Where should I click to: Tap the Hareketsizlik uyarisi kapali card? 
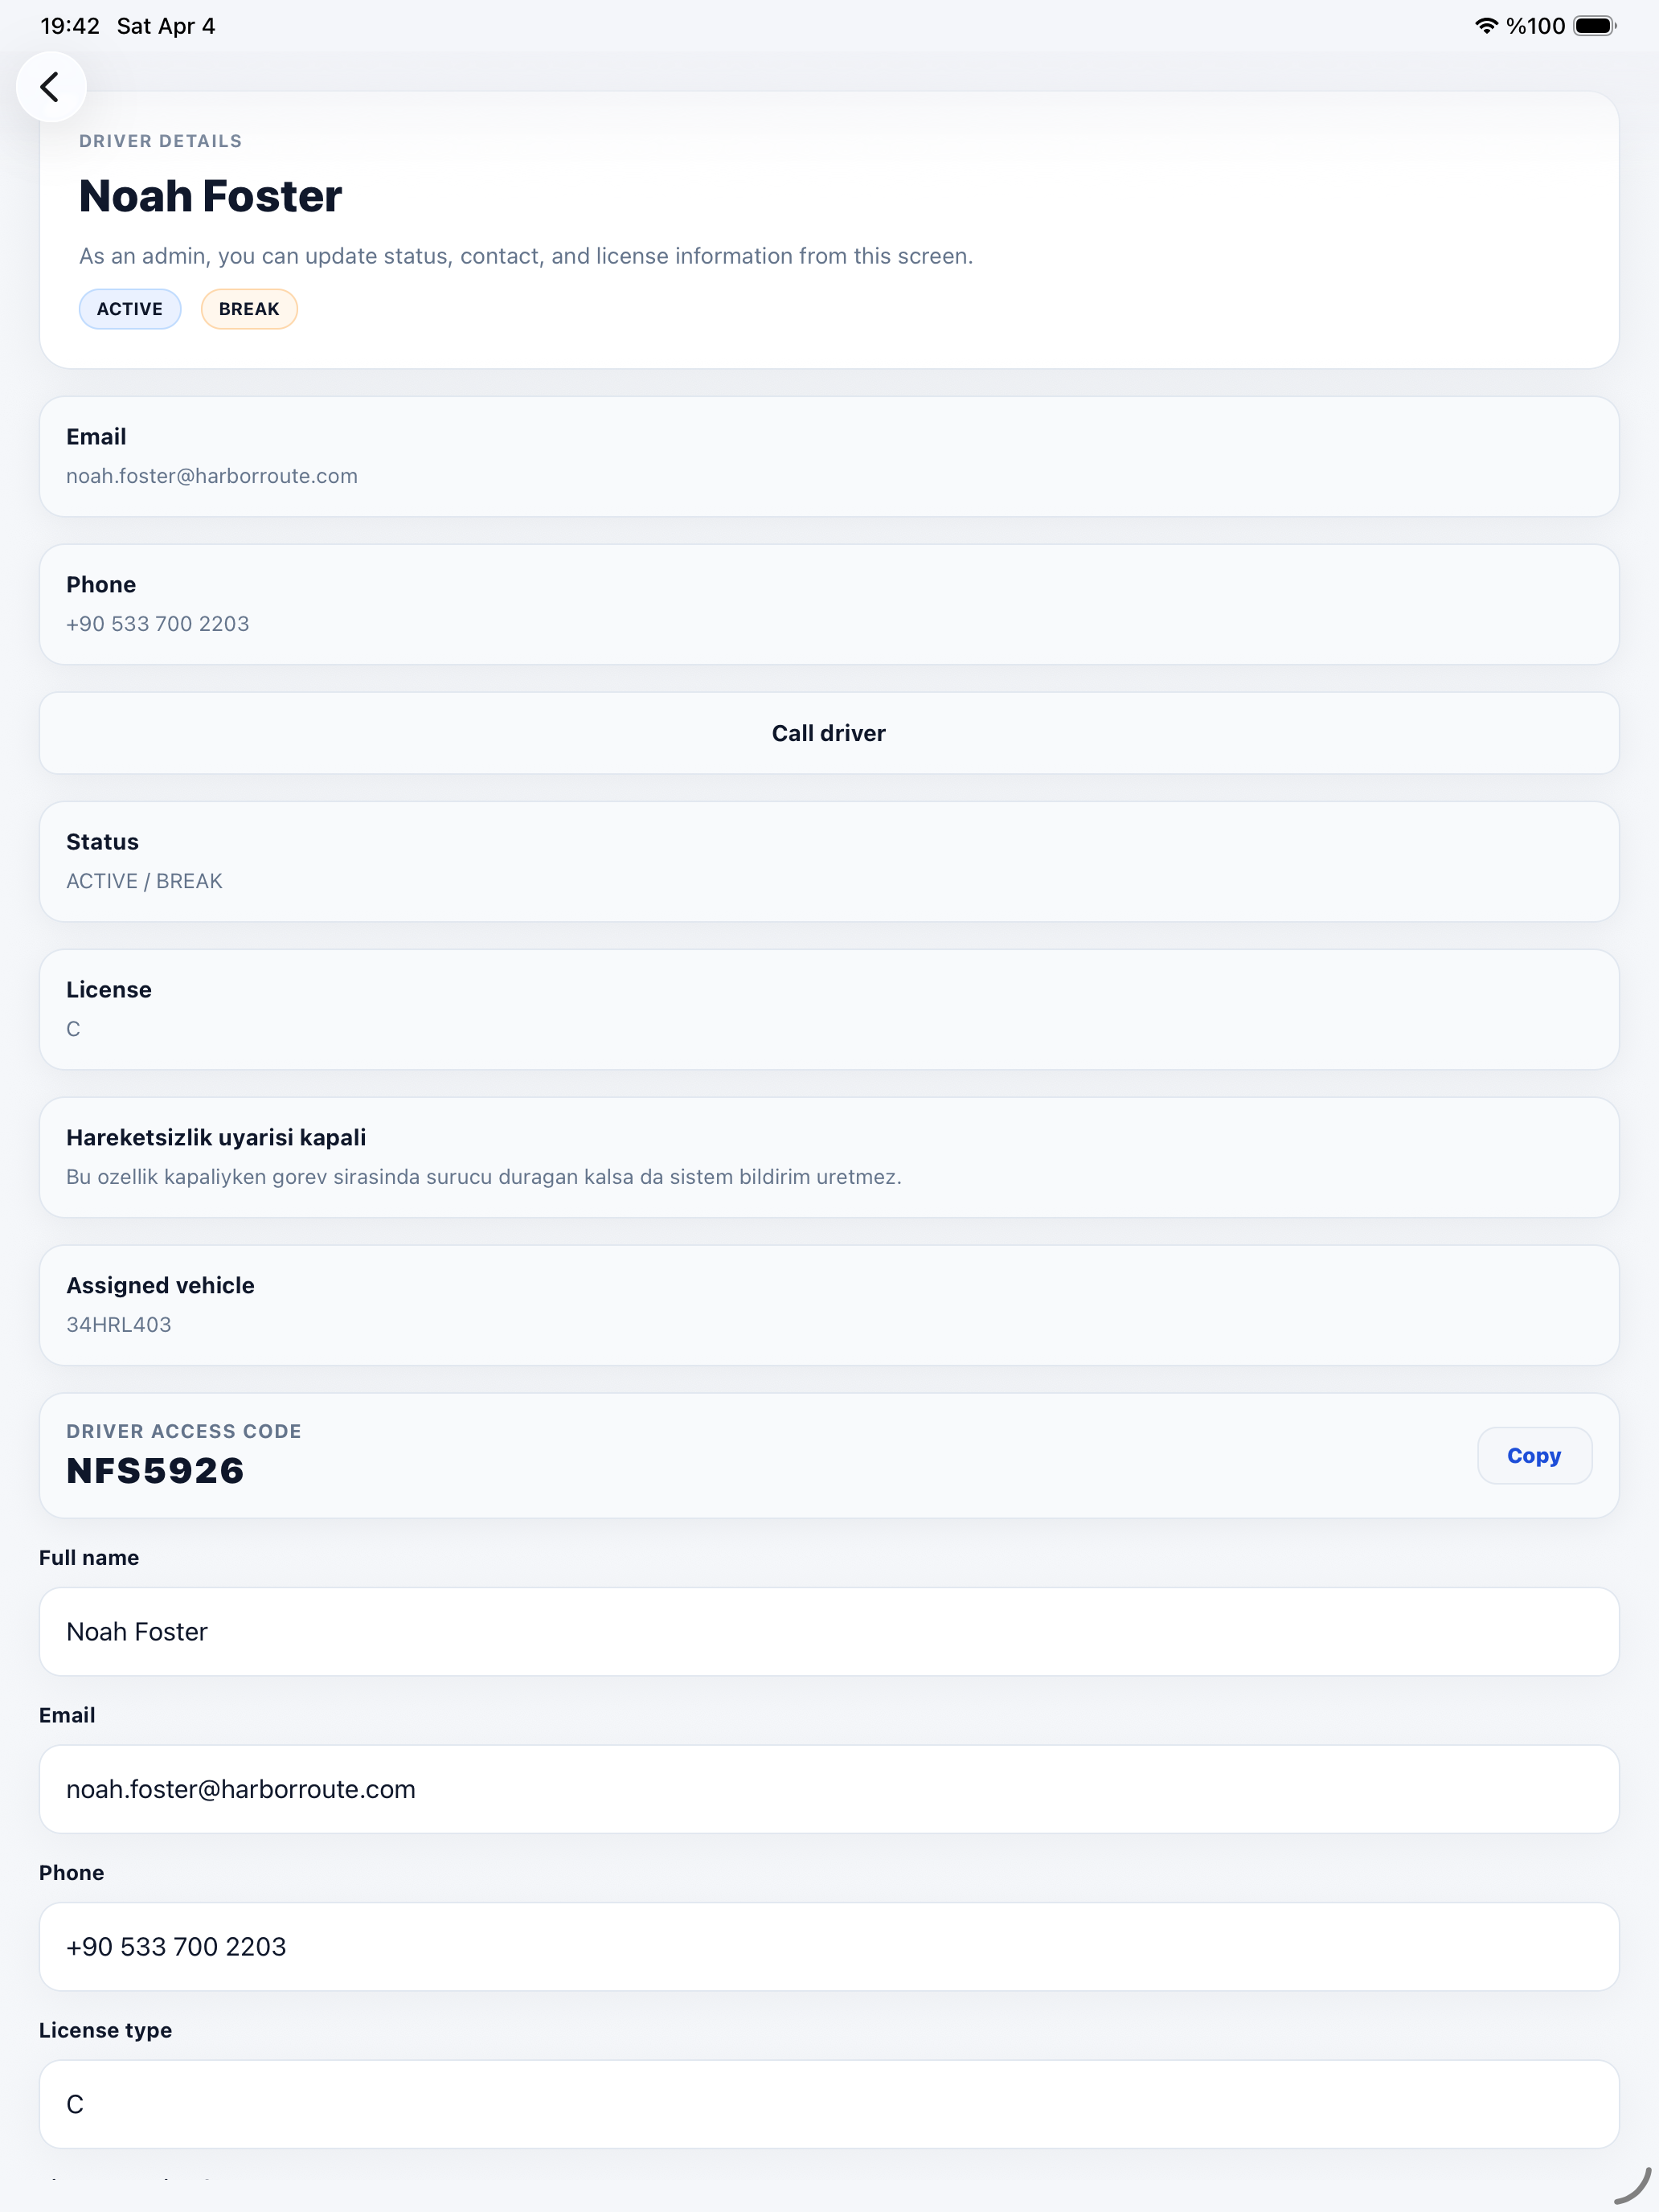tap(829, 1158)
